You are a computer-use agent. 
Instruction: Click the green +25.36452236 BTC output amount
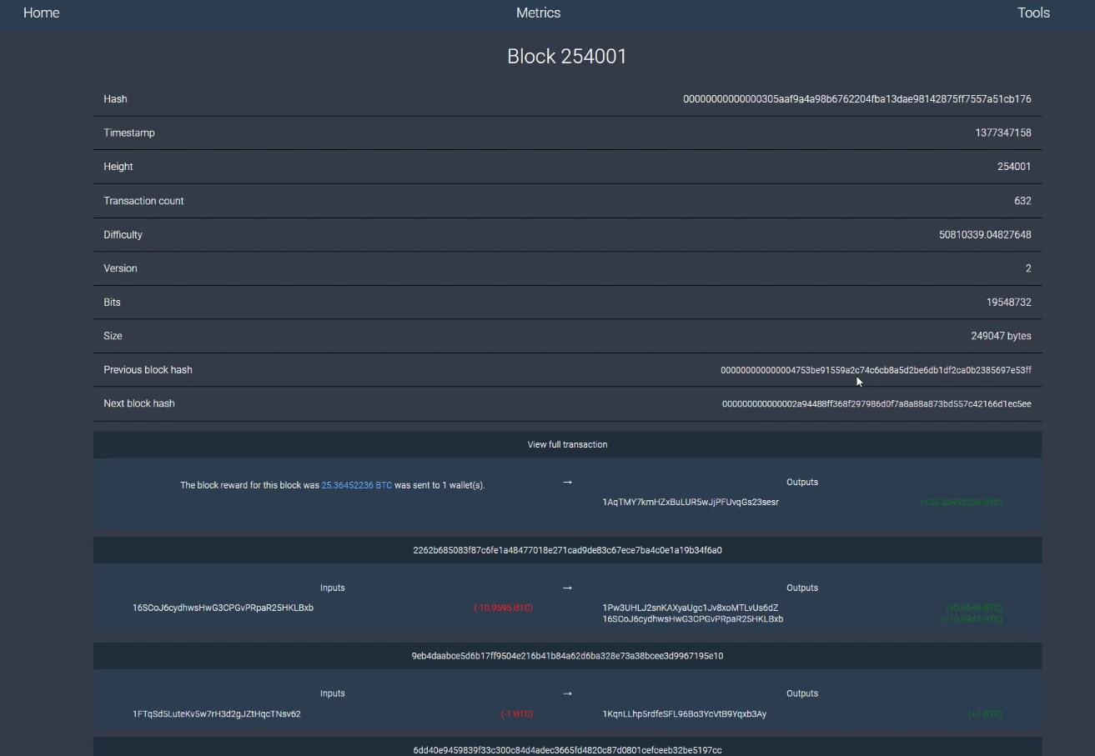point(962,502)
